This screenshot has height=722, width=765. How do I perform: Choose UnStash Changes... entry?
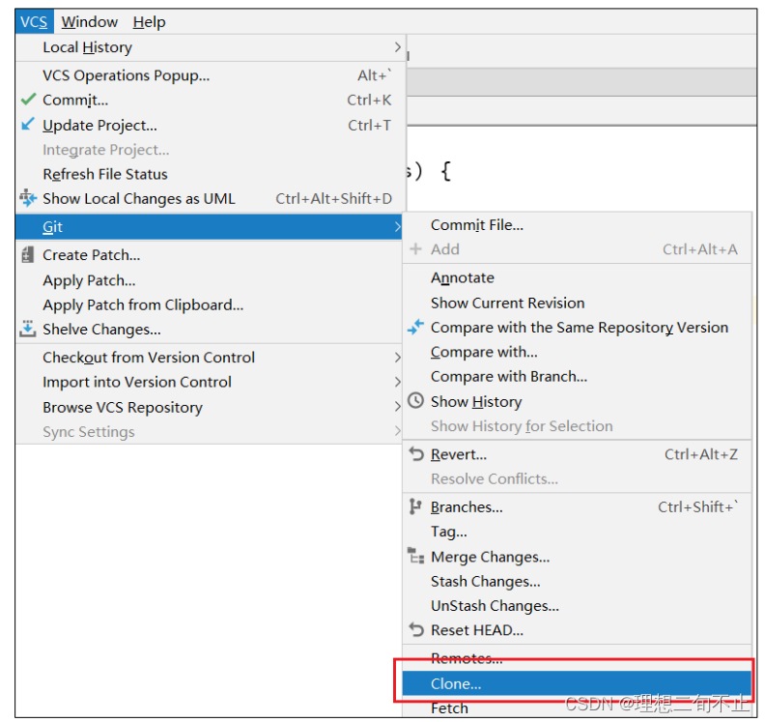click(577, 605)
